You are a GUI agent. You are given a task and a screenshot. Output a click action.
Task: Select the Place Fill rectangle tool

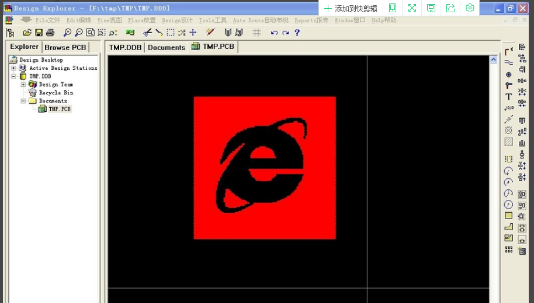(508, 216)
